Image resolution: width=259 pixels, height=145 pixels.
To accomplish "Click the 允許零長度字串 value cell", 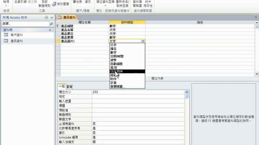I will coord(138,128).
